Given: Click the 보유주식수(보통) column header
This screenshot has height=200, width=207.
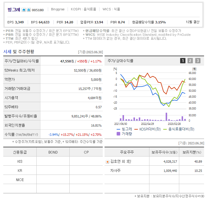Looking at the screenshot, I should pyautogui.click(x=164, y=152).
